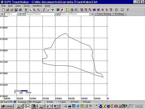Toggle the eye visibility icon

click(58, 10)
